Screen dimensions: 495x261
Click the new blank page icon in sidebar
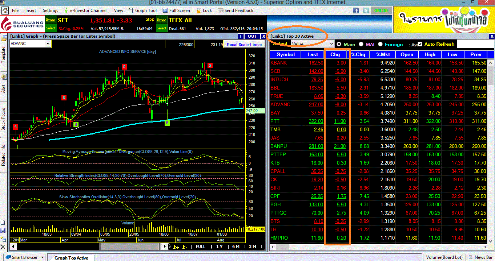[x=3, y=223]
